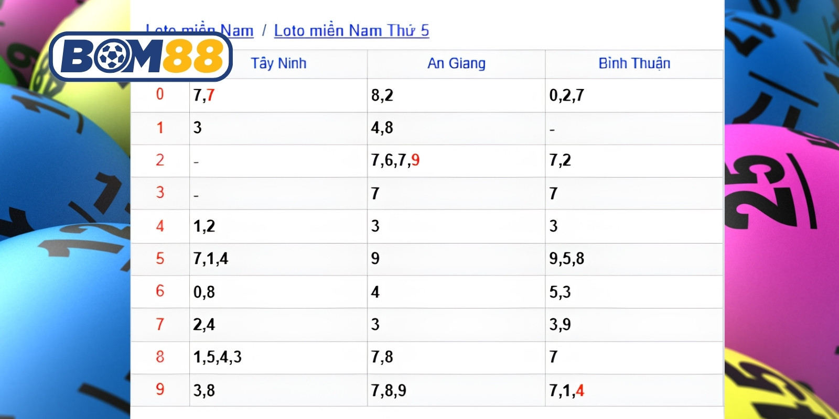Image resolution: width=839 pixels, height=419 pixels.
Task: Select the Bình Thuận column header
Action: 634,63
